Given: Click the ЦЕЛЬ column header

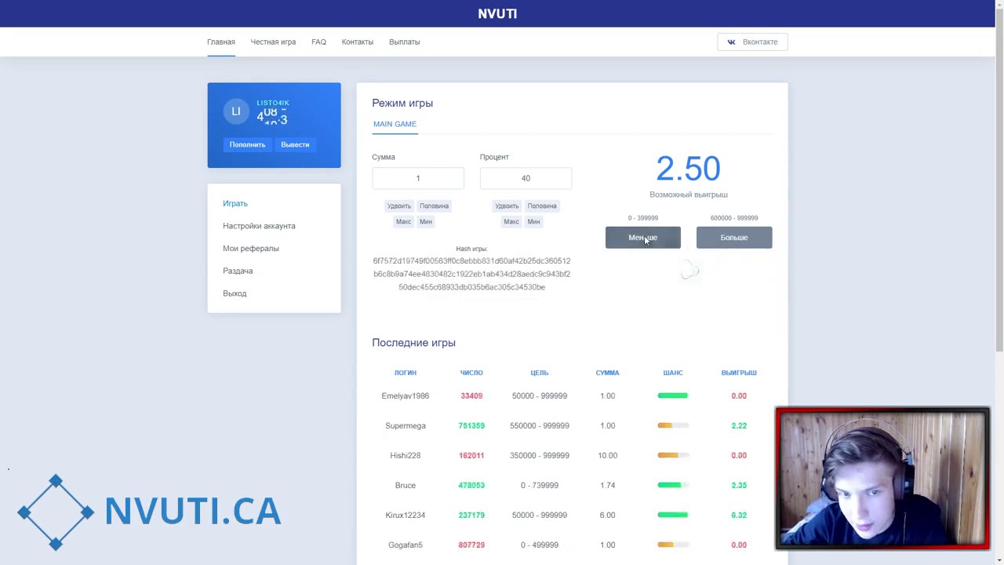Looking at the screenshot, I should pyautogui.click(x=540, y=373).
